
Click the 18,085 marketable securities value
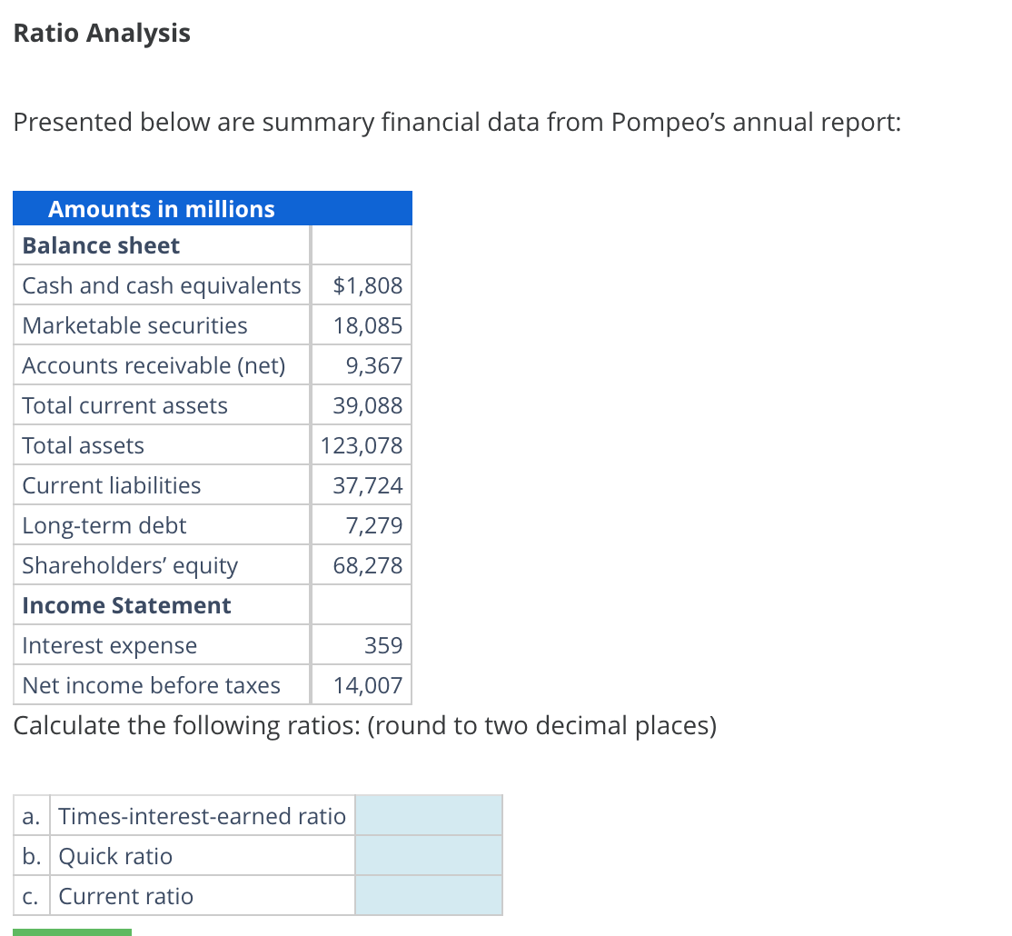pyautogui.click(x=367, y=325)
